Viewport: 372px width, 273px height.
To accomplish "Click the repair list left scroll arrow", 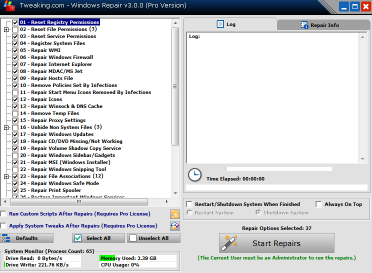I will point(5,202).
